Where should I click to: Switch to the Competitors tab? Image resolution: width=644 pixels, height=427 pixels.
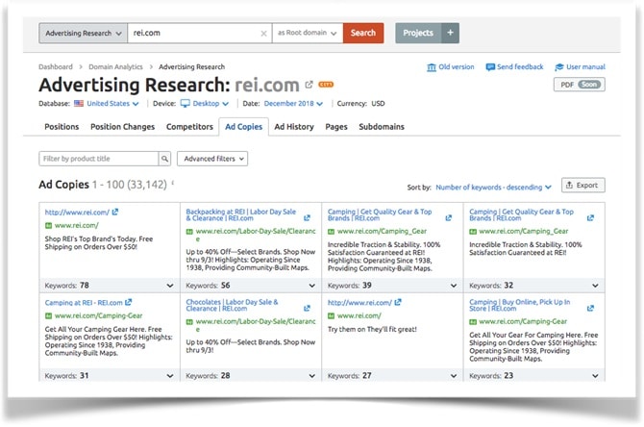pos(189,127)
